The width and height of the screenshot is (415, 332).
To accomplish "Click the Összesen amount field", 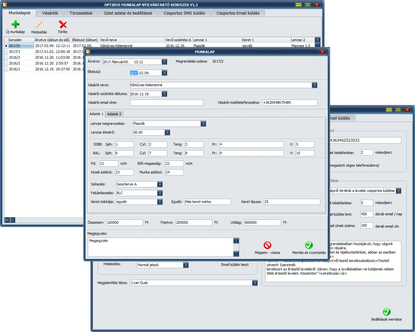I will [x=124, y=222].
